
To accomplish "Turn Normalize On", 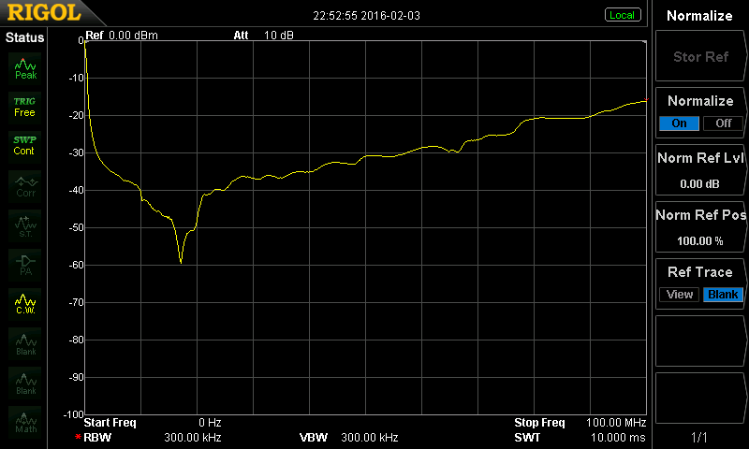I will tap(679, 123).
